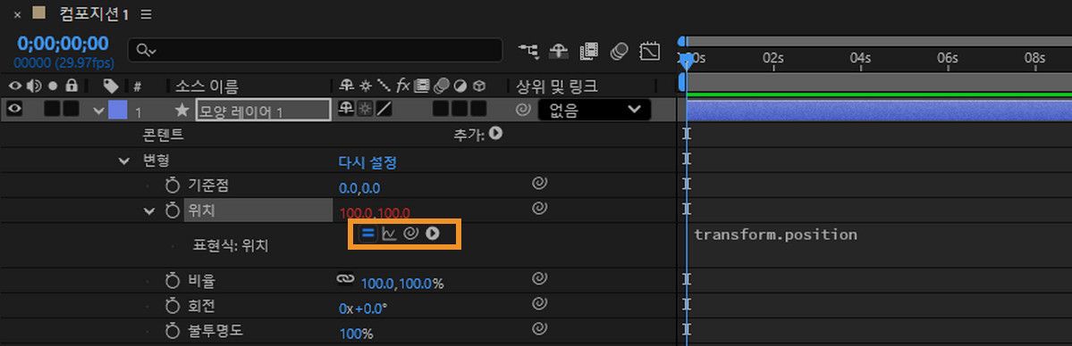Viewport: 1072px width, 346px height.
Task: Click the 04s mark on the time ruler
Action: click(860, 58)
